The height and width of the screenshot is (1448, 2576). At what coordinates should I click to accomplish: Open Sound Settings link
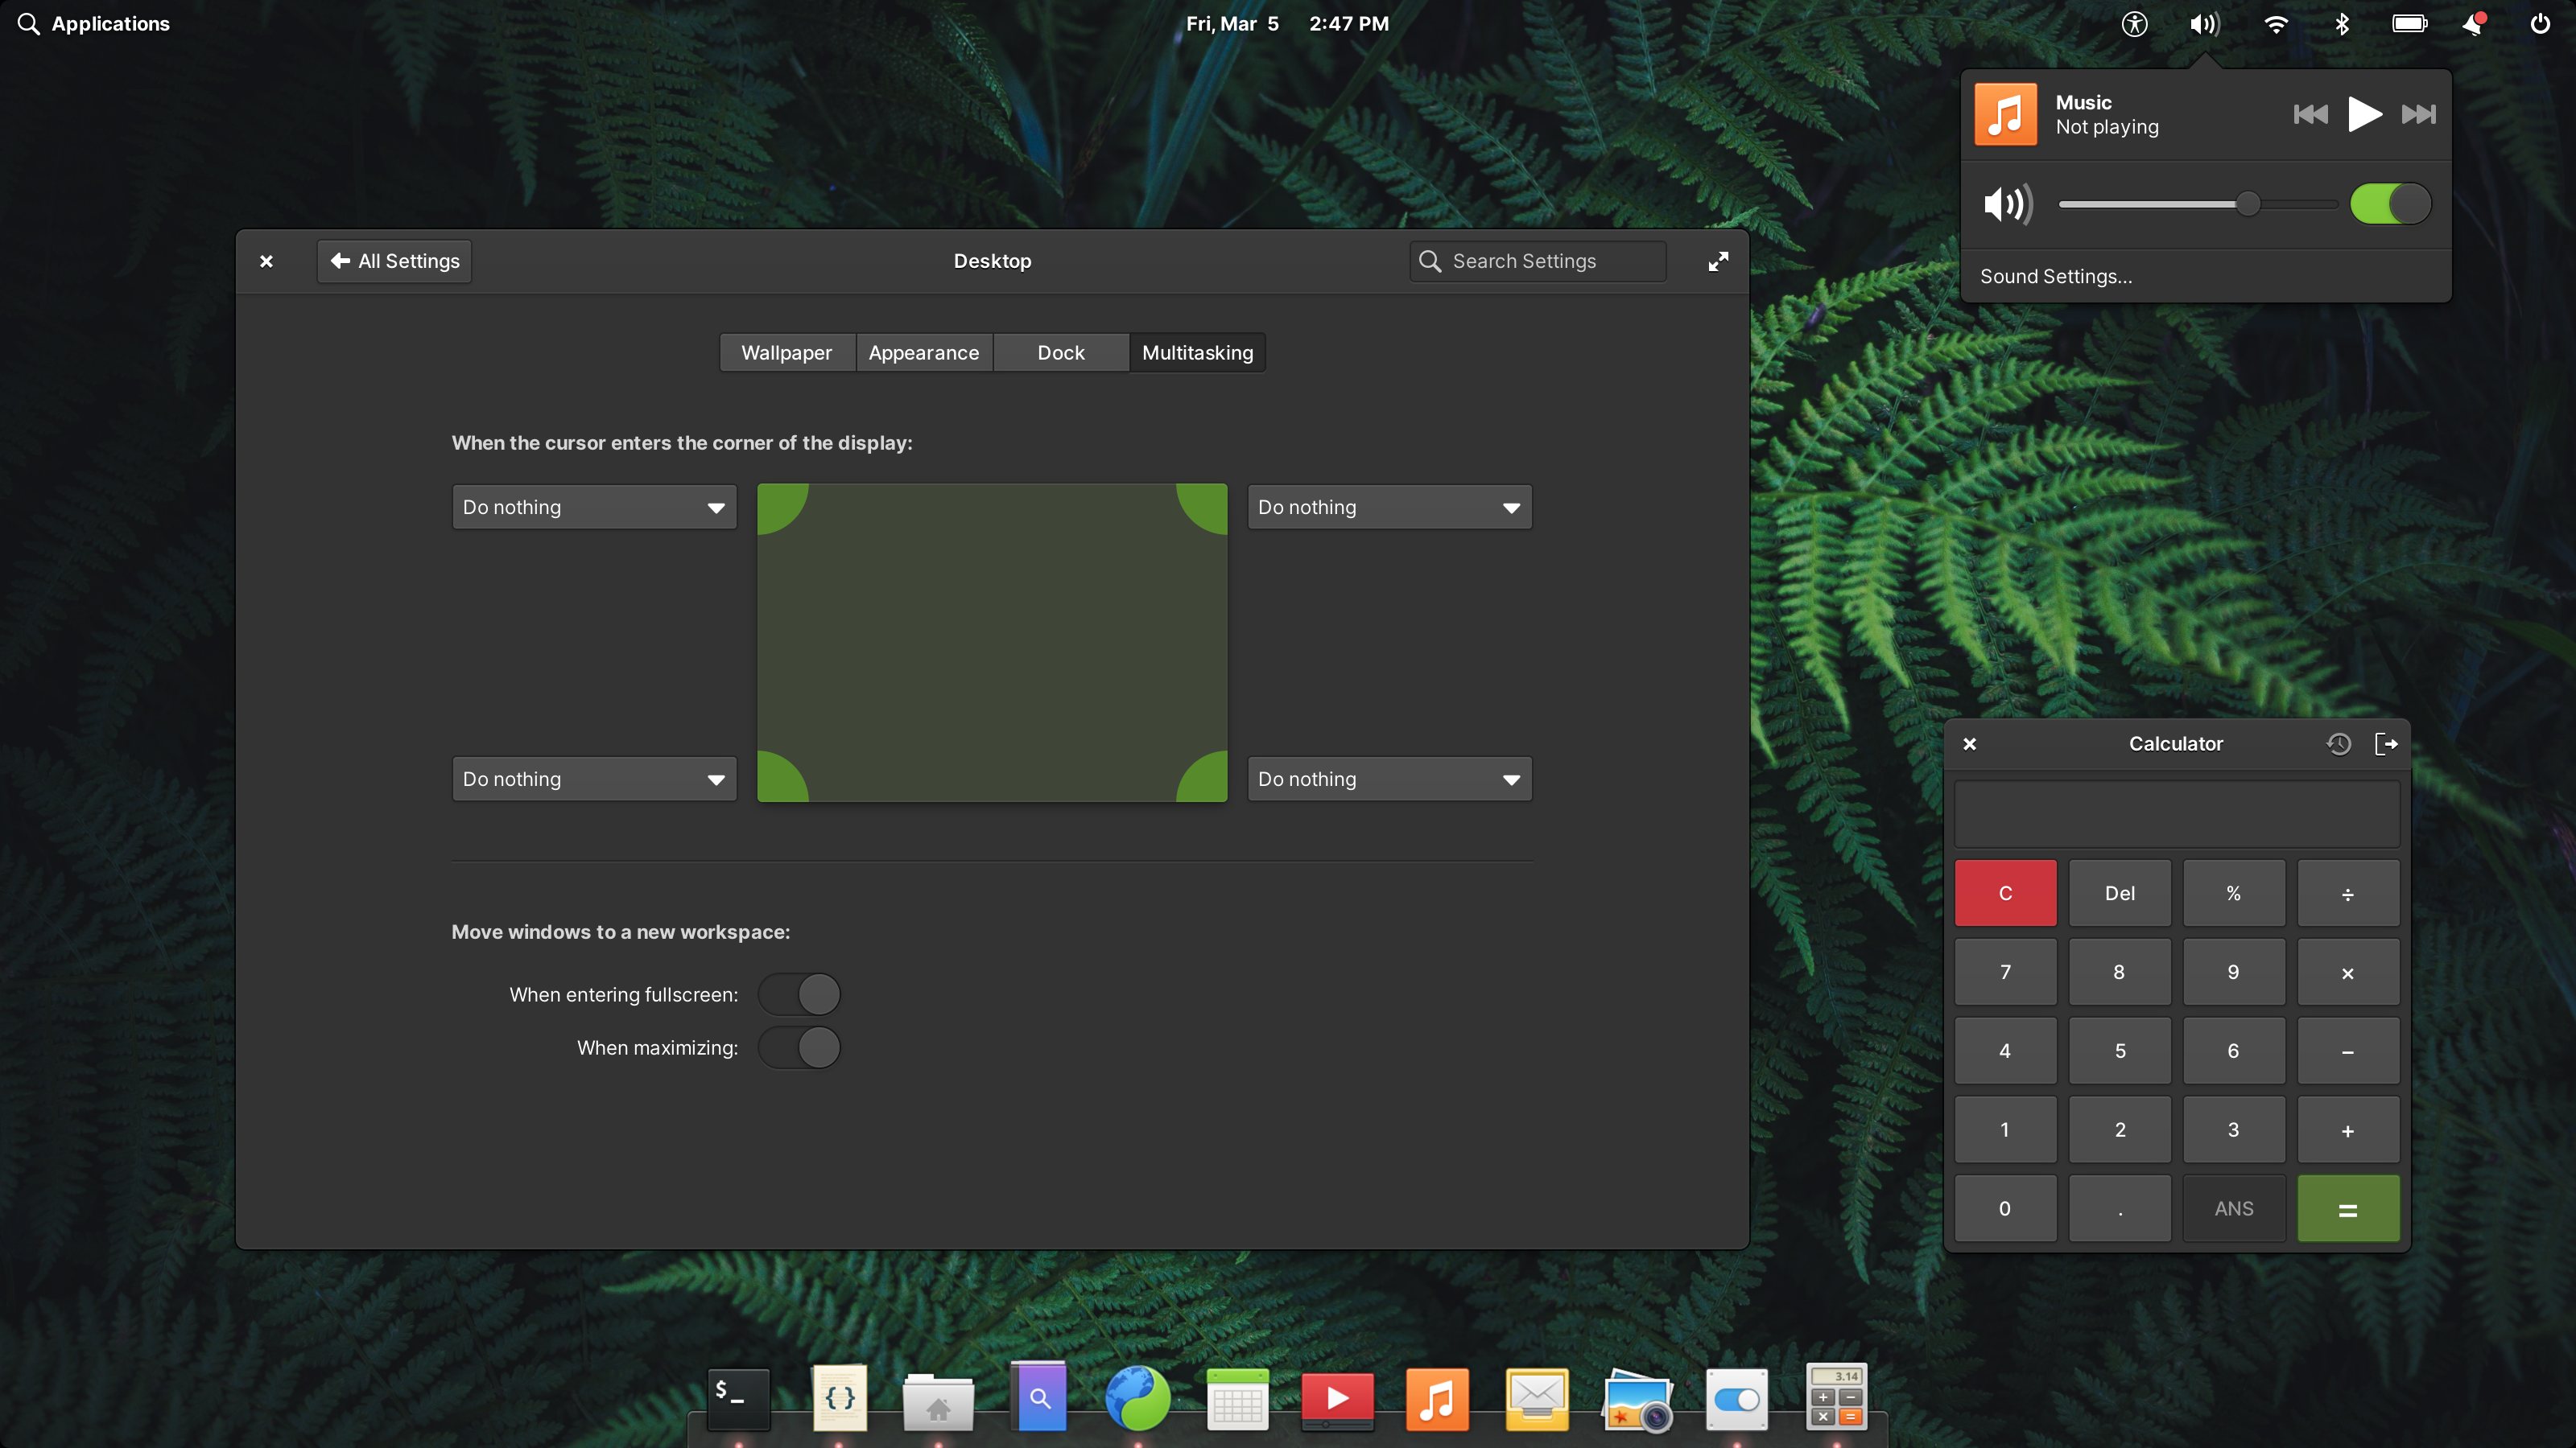(x=2056, y=277)
